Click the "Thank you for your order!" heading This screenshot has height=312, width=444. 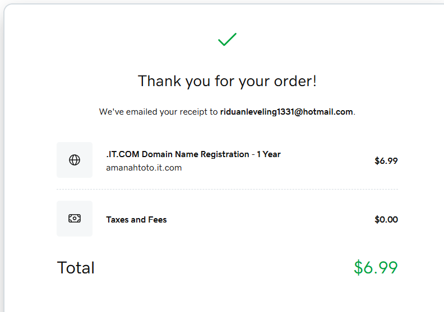[x=227, y=81]
